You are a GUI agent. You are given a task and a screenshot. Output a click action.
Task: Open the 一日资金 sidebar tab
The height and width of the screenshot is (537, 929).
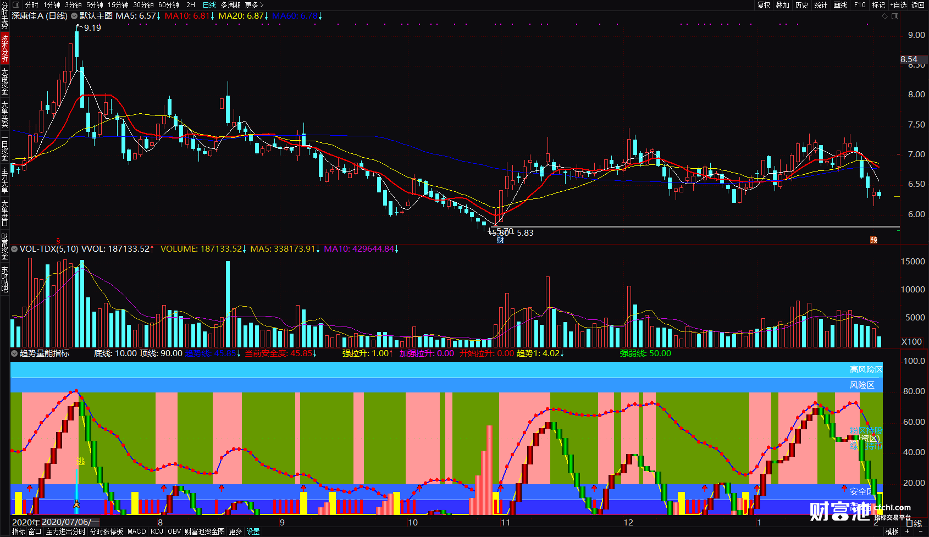[x=4, y=148]
